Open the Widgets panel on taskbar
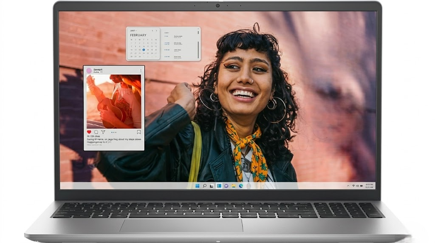435x243 pixels. click(219, 186)
